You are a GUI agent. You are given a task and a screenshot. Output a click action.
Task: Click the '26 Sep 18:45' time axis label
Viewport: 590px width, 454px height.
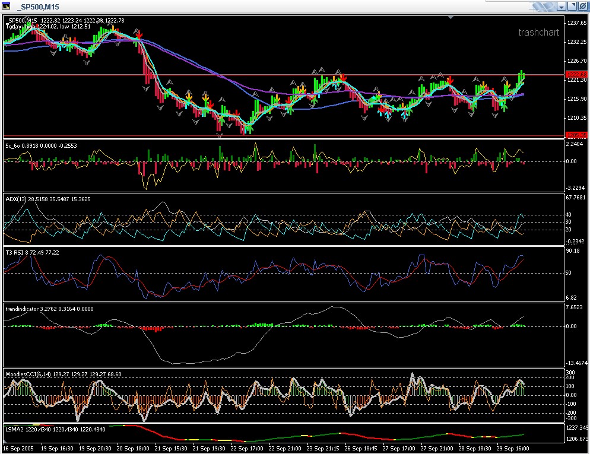click(361, 448)
